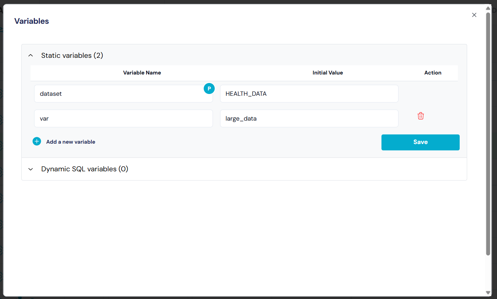This screenshot has width=497, height=299.
Task: Click the P badge on dataset field
Action: 209,89
